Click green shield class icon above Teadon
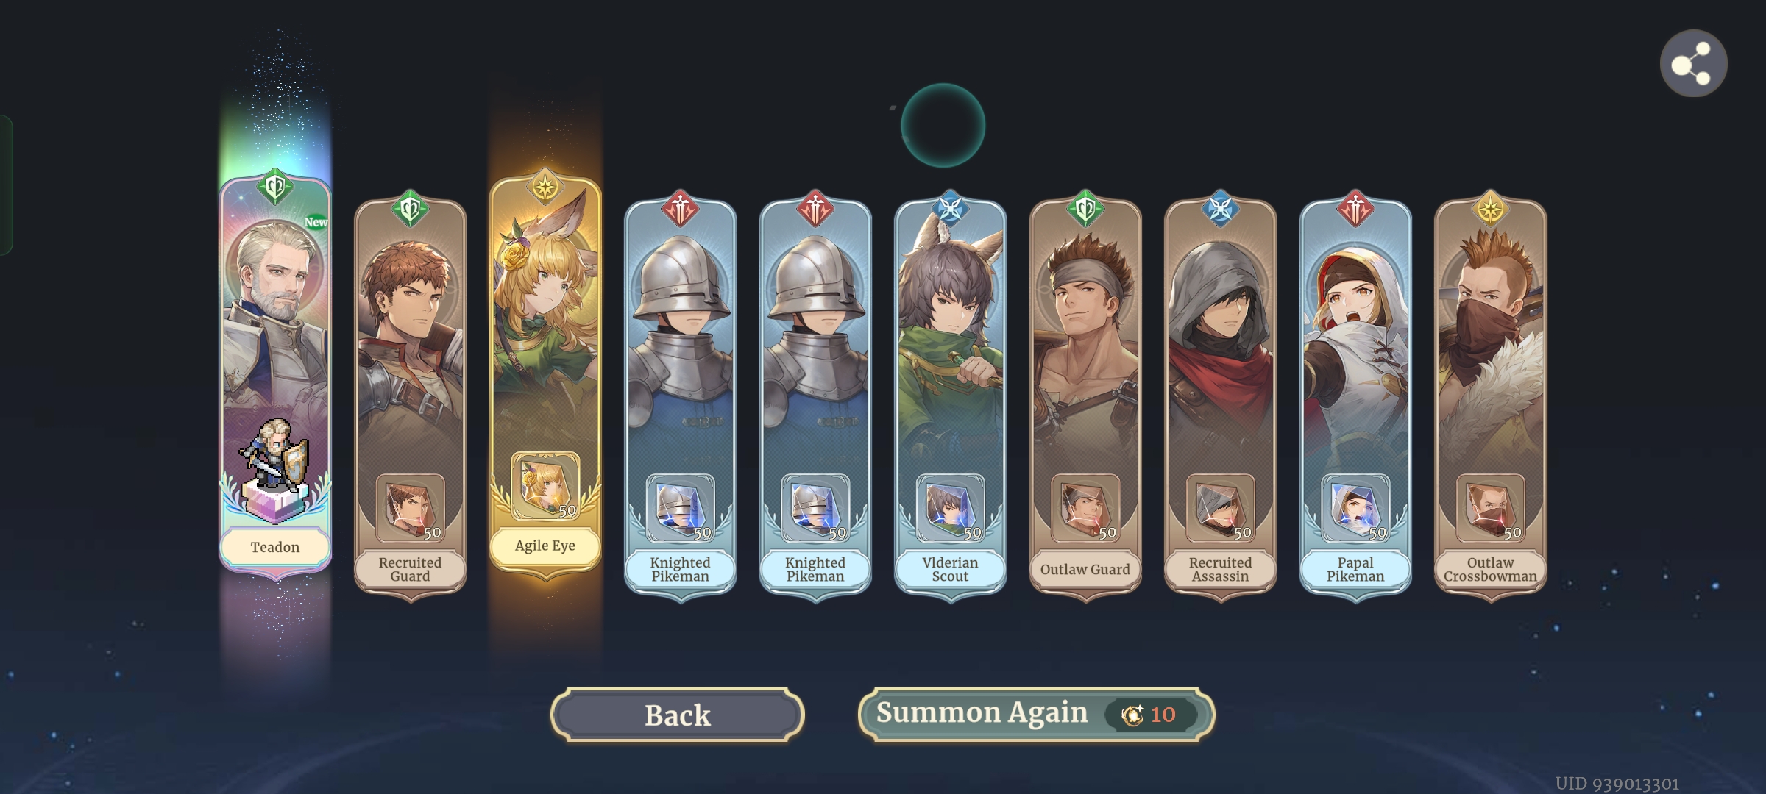This screenshot has width=1766, height=794. 275,187
